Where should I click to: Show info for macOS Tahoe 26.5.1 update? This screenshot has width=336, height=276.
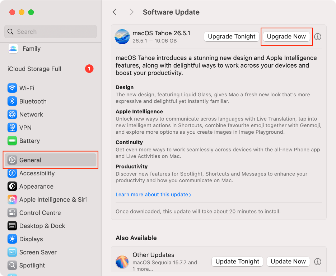318,37
